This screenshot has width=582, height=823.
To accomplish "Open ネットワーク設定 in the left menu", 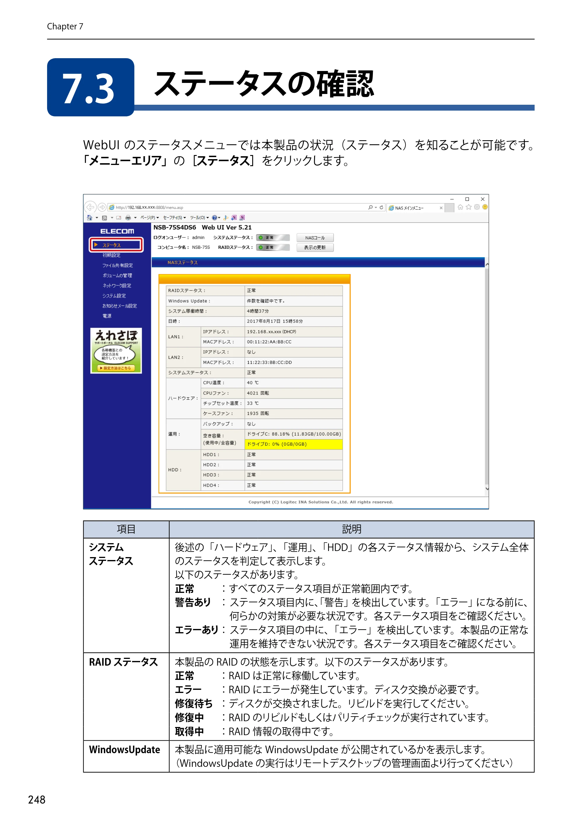I will coord(117,286).
